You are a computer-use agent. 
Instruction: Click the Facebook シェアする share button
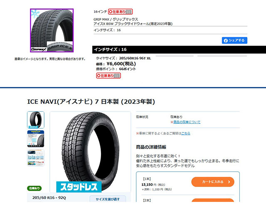tap(234, 40)
